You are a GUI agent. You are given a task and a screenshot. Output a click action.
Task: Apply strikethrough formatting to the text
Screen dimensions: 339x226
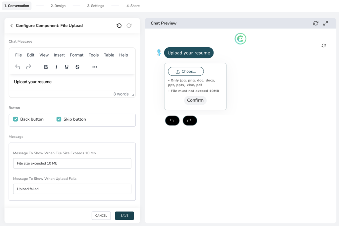[x=77, y=67]
